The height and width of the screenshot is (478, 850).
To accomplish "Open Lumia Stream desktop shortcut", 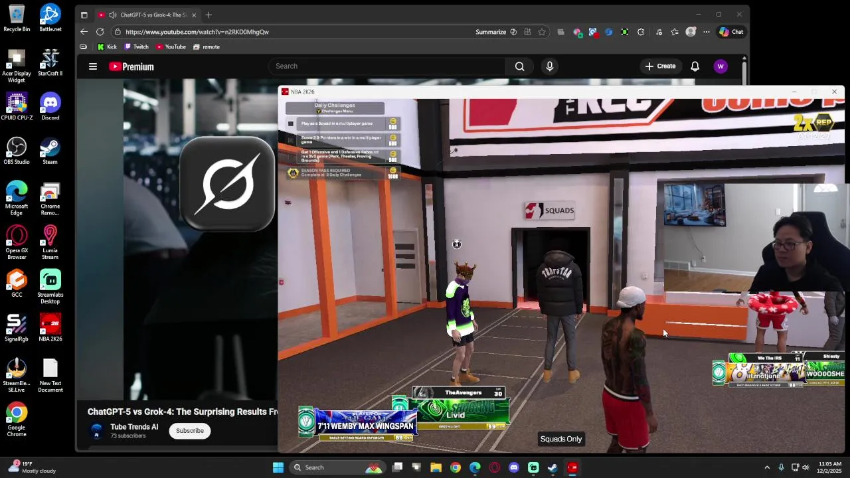I will tap(50, 242).
